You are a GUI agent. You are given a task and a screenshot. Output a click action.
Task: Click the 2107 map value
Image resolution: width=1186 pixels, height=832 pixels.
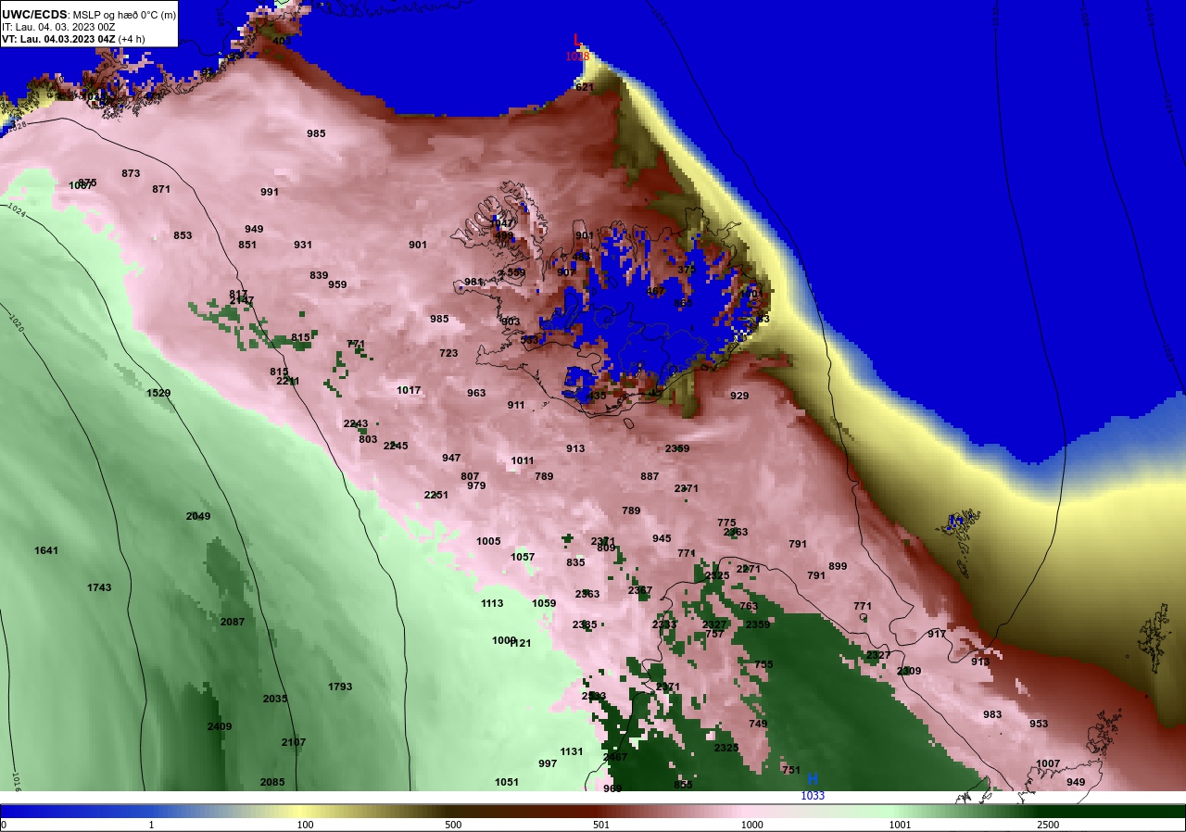point(294,742)
